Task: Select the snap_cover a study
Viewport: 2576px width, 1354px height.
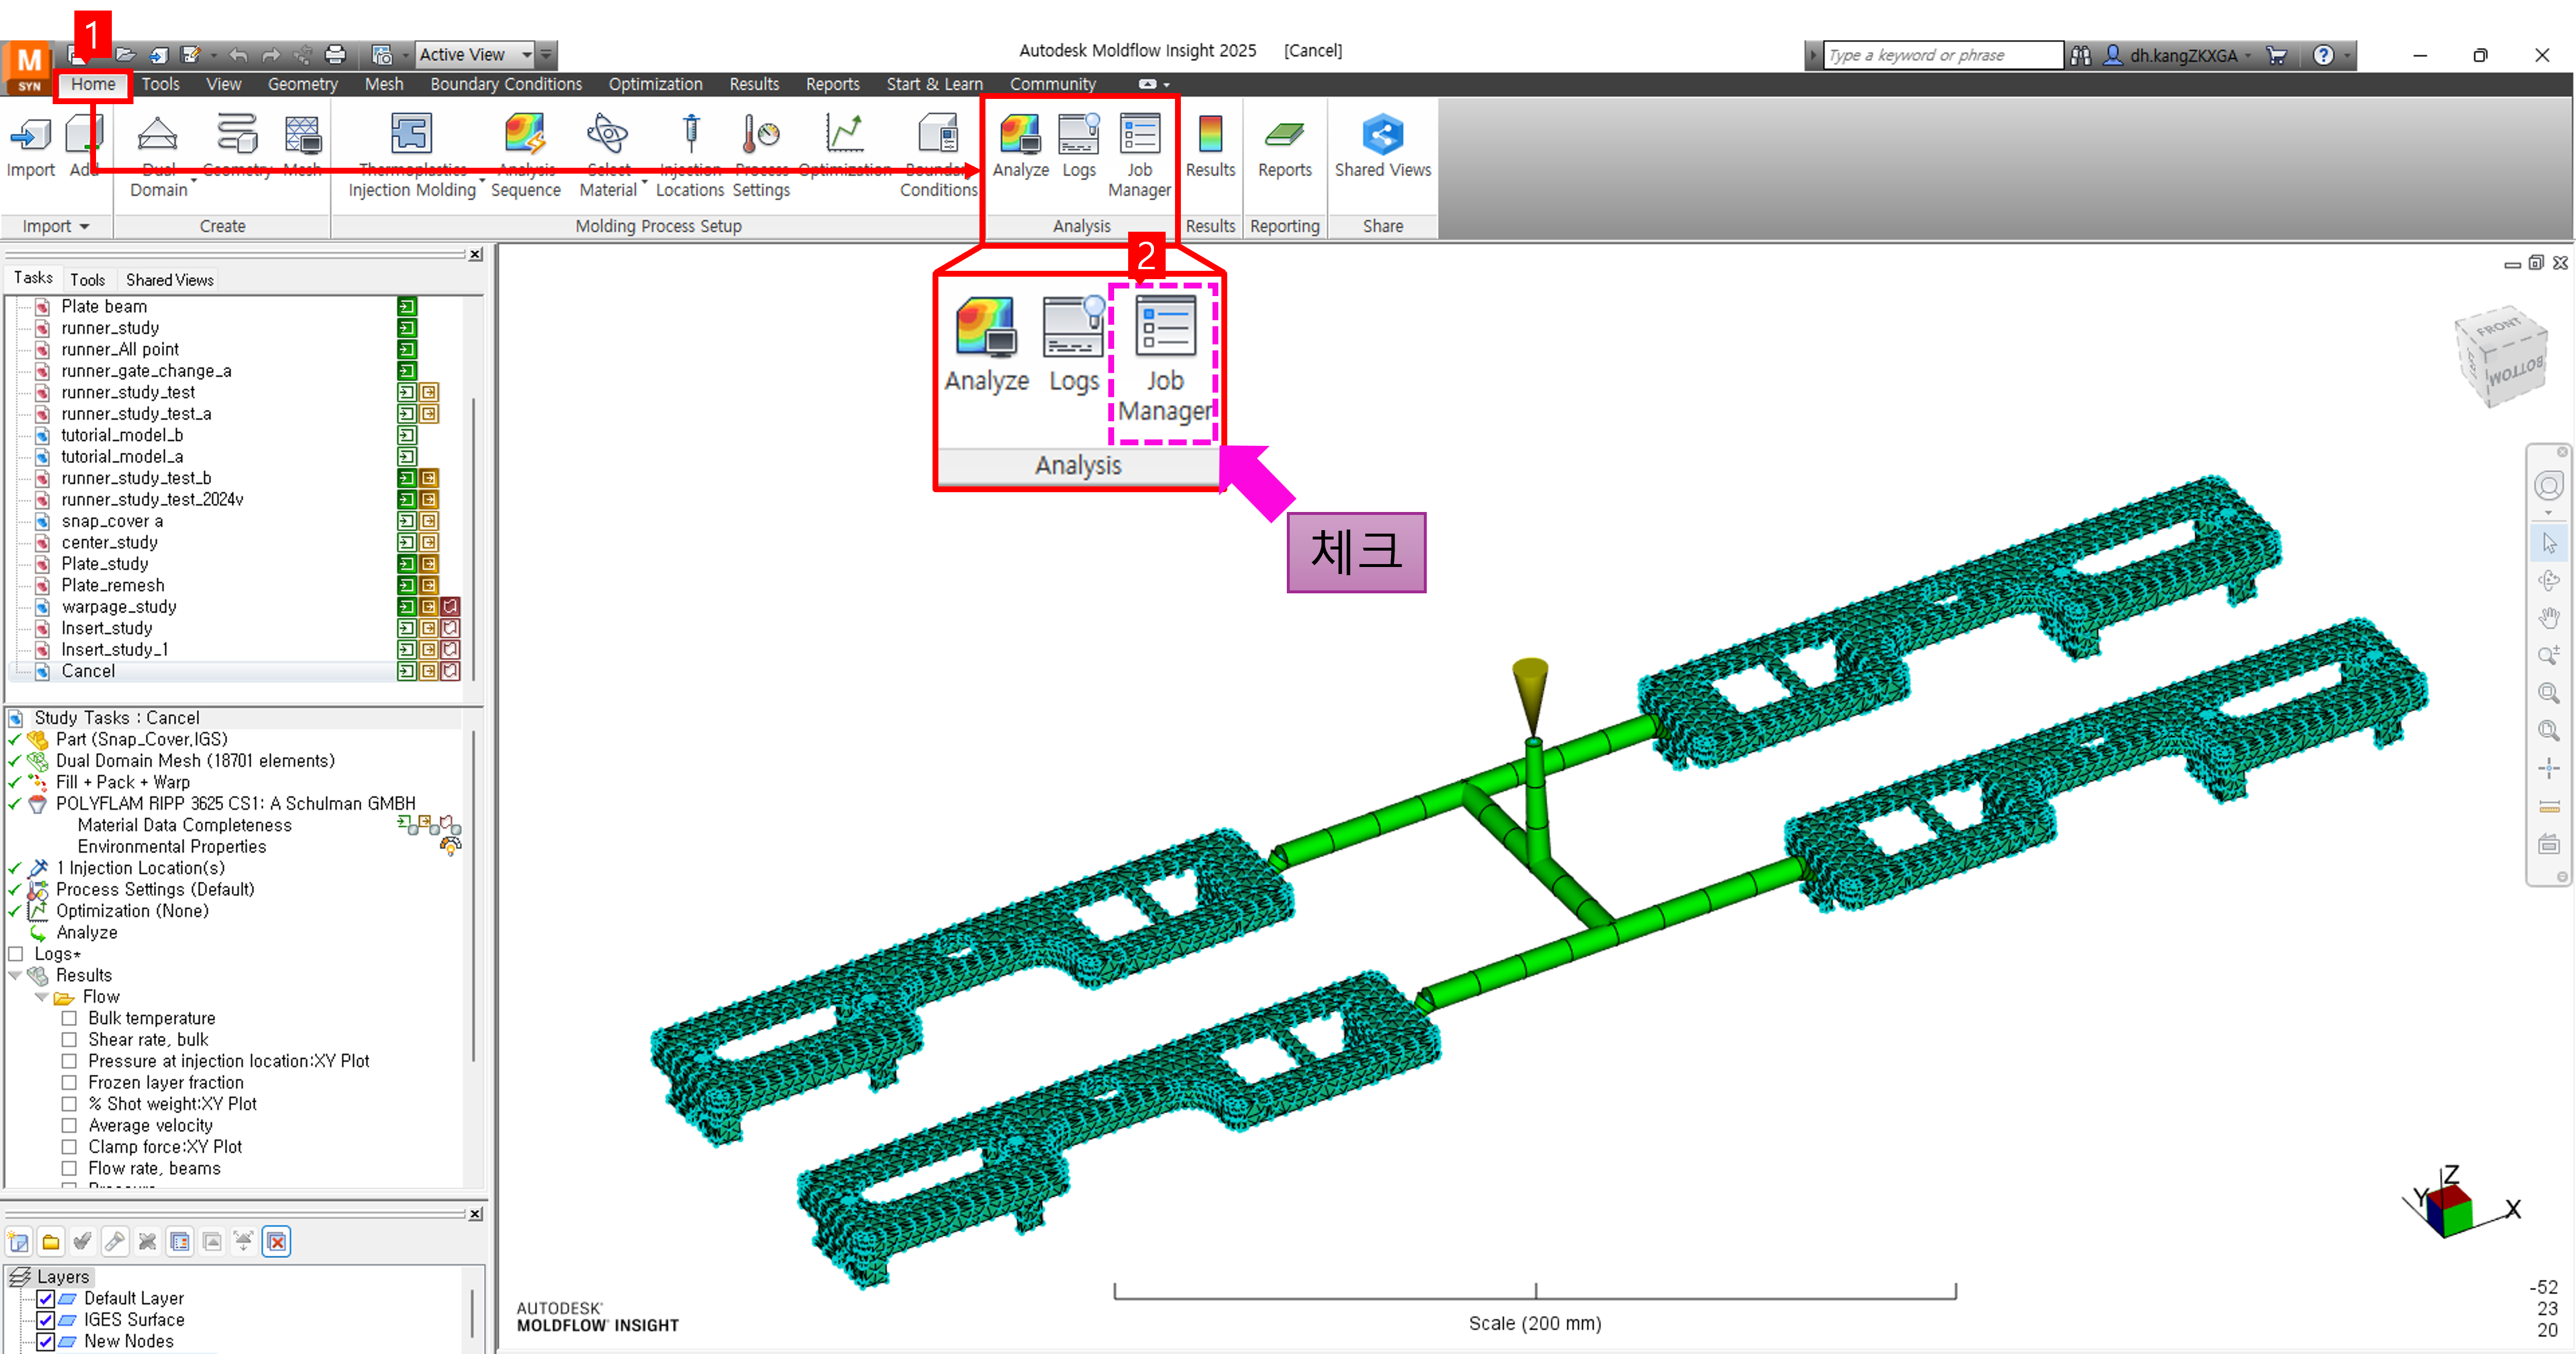Action: click(x=112, y=521)
